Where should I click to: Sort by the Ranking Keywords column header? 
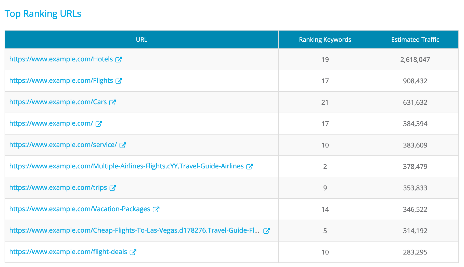[325, 39]
